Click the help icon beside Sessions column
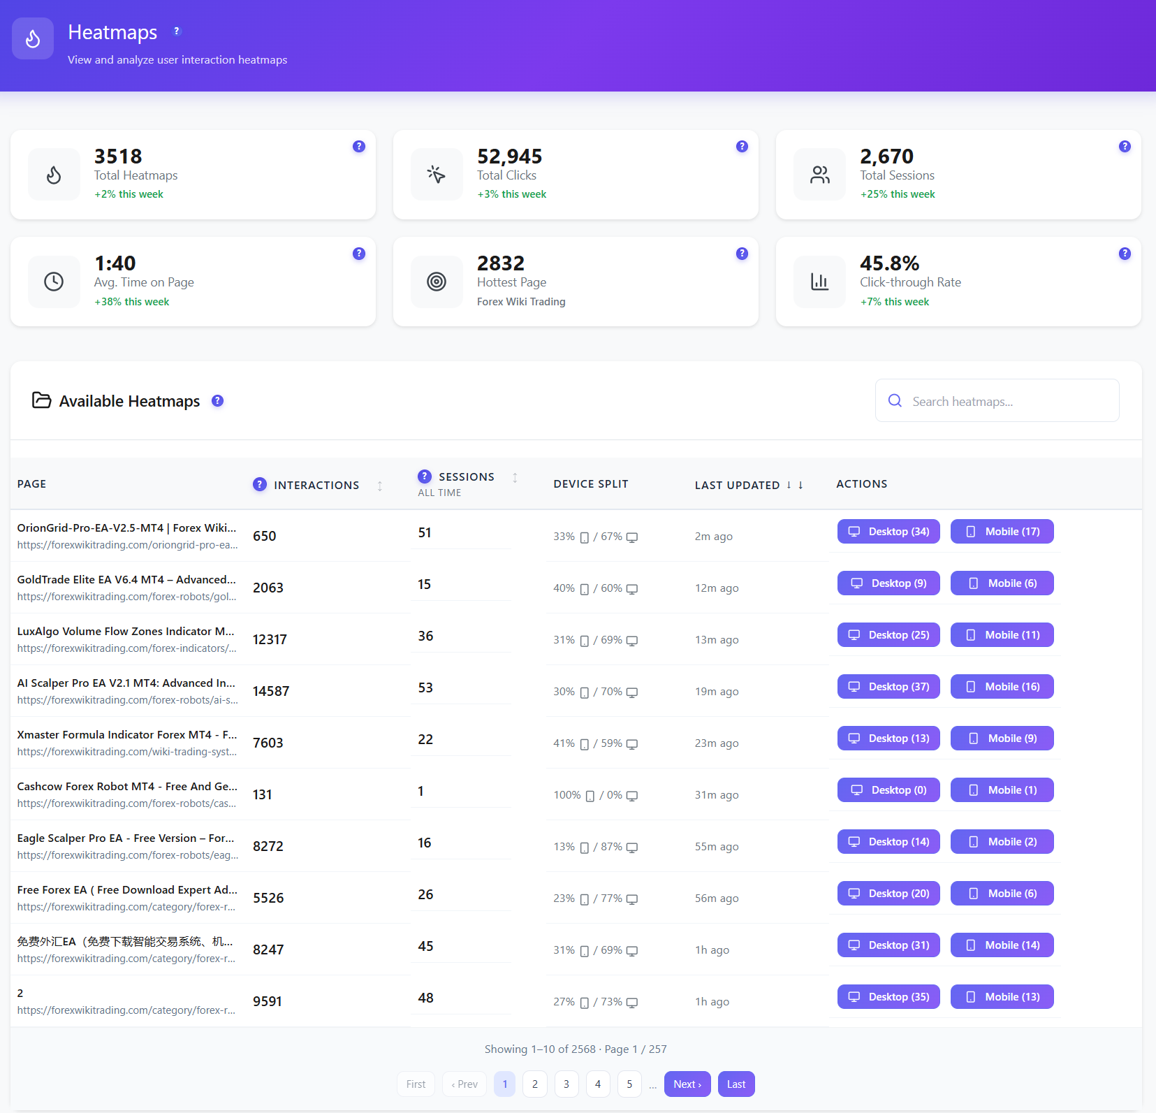 pyautogui.click(x=424, y=476)
